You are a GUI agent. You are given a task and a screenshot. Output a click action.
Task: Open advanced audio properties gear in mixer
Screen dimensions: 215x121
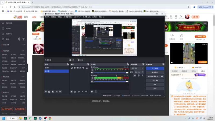[92, 92]
